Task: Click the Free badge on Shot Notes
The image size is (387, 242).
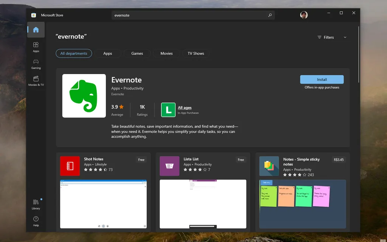Action: click(141, 160)
